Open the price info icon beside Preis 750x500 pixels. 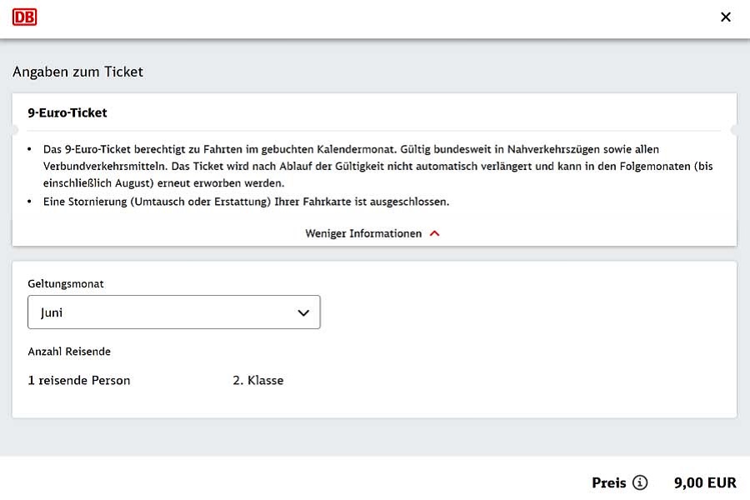coord(640,482)
